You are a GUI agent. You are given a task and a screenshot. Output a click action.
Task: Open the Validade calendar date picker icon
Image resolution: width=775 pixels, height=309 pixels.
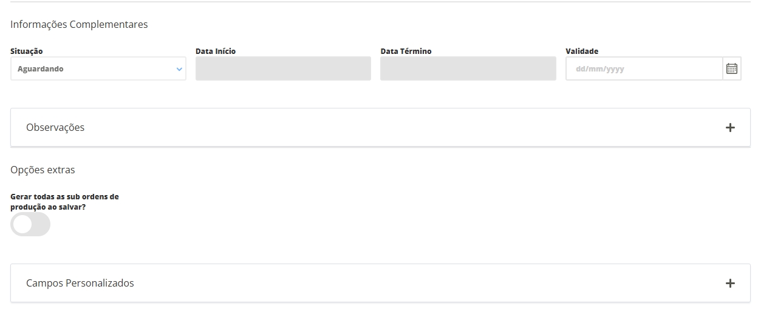[x=732, y=69]
